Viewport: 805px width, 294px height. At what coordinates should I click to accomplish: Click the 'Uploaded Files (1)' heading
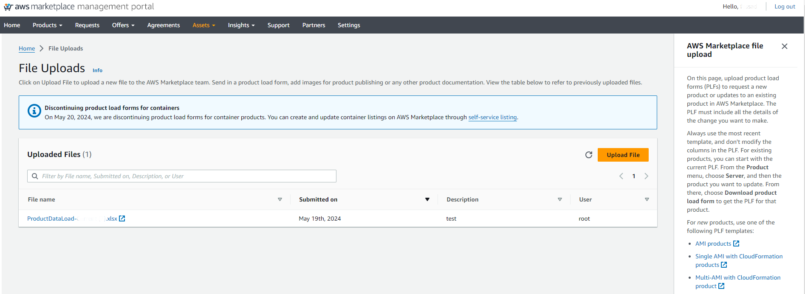(x=59, y=154)
